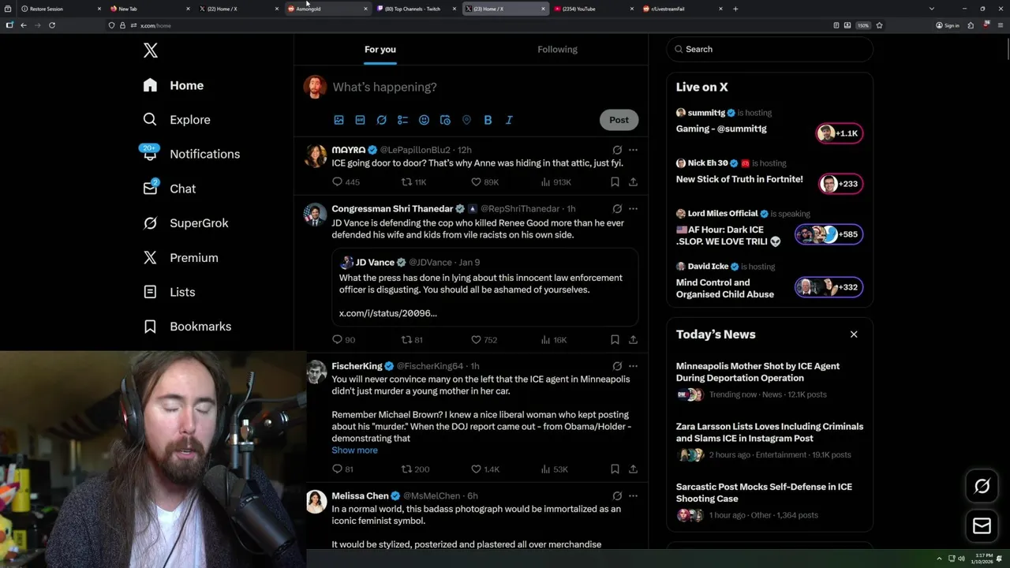The image size is (1010, 568).
Task: Join David Icke's Mind Control space
Action: pyautogui.click(x=829, y=287)
